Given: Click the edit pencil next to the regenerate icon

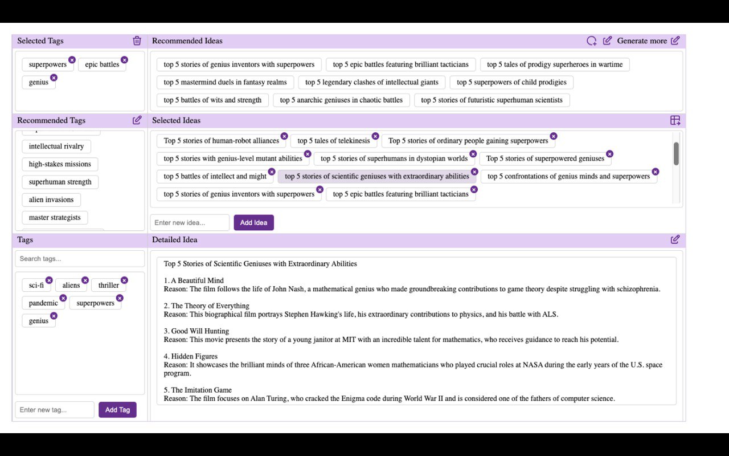Looking at the screenshot, I should (607, 40).
